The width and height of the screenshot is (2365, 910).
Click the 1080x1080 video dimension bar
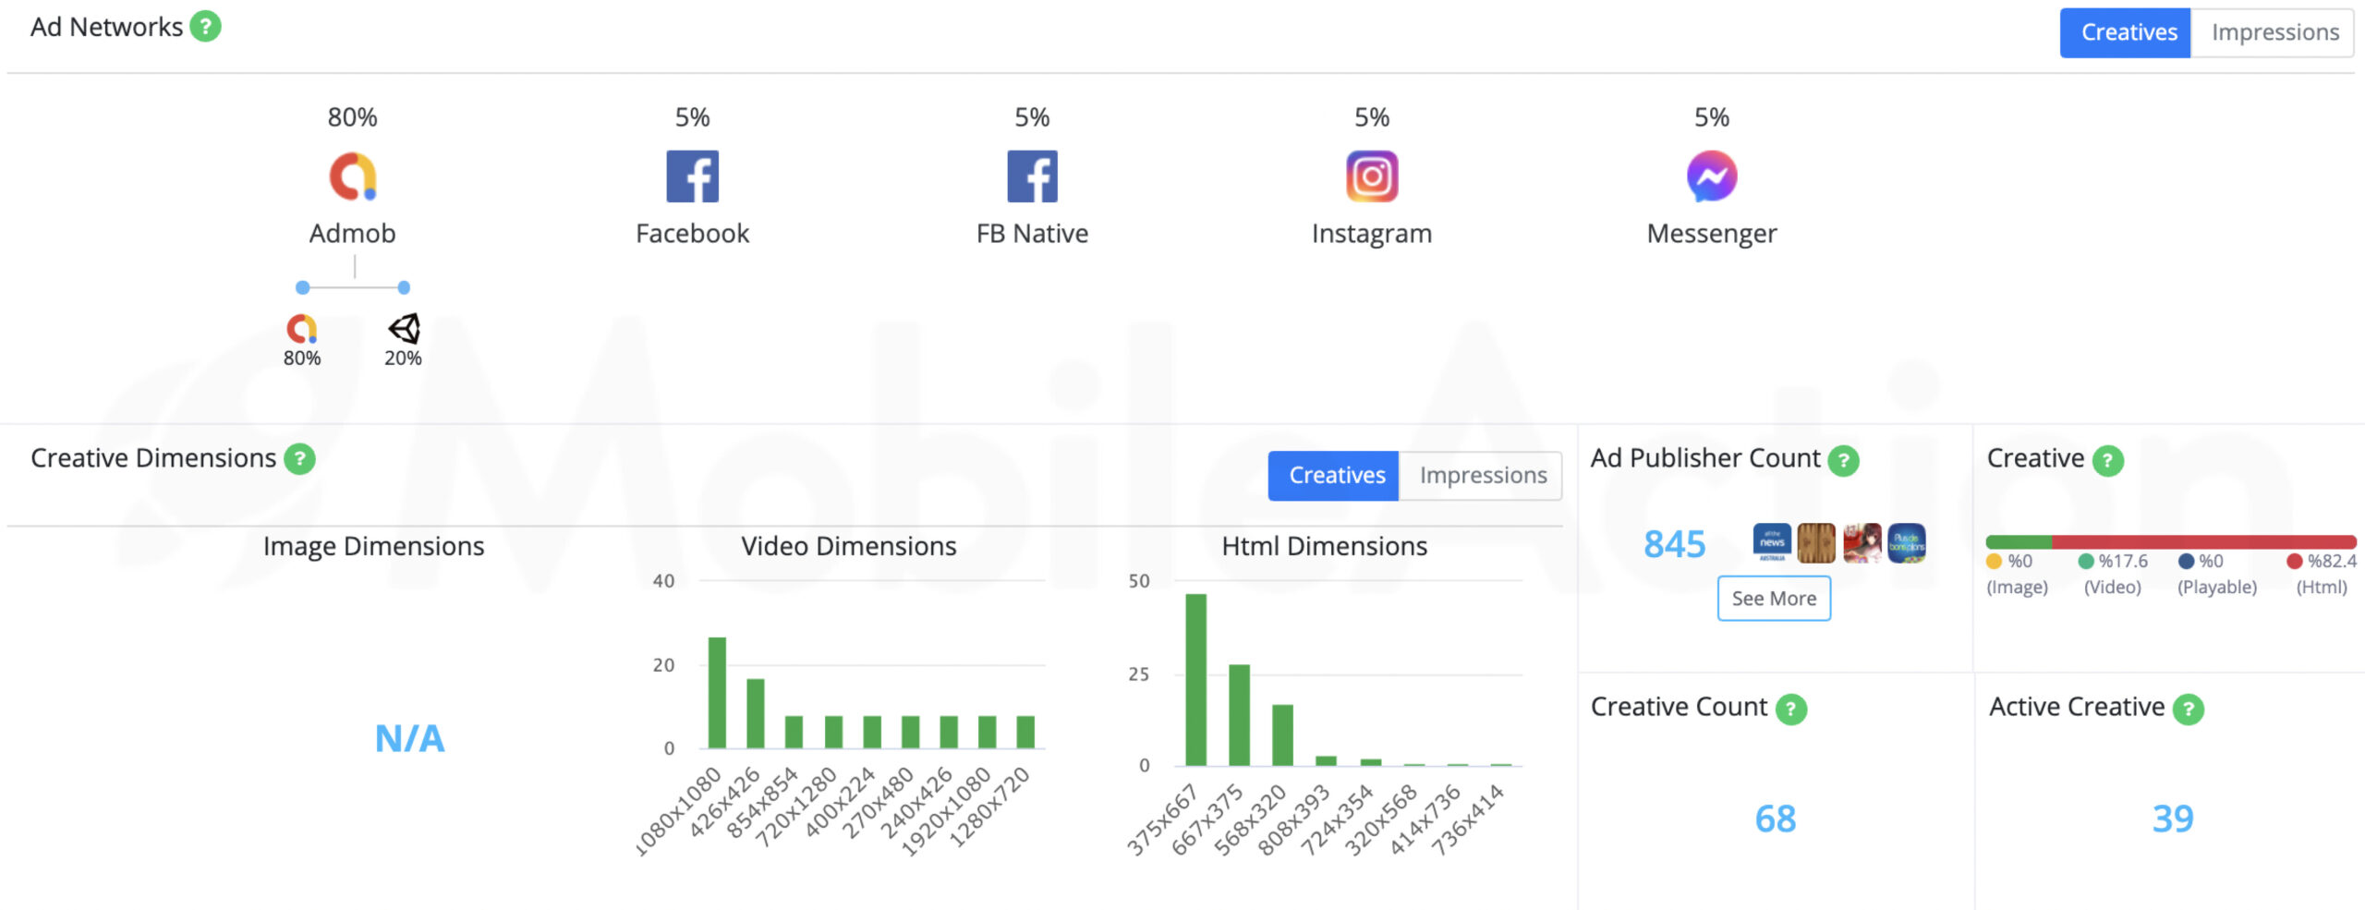pyautogui.click(x=717, y=693)
